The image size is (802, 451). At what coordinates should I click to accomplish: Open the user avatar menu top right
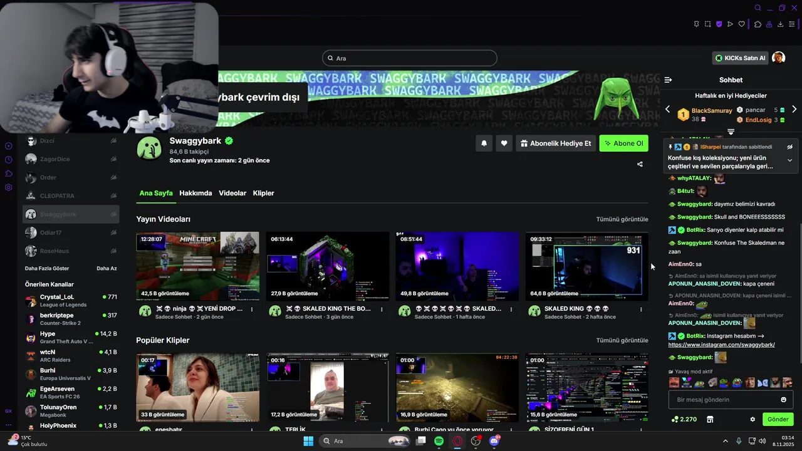tap(778, 58)
